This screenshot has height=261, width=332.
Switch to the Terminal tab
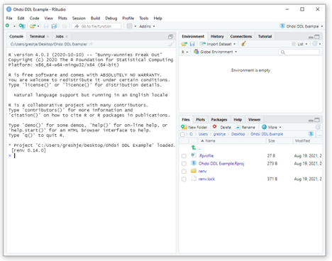tap(37, 36)
